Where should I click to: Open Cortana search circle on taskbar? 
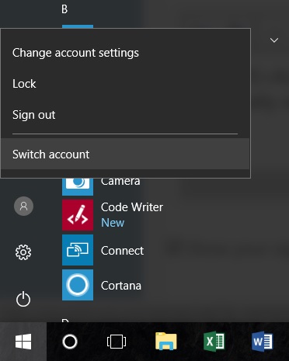[70, 342]
